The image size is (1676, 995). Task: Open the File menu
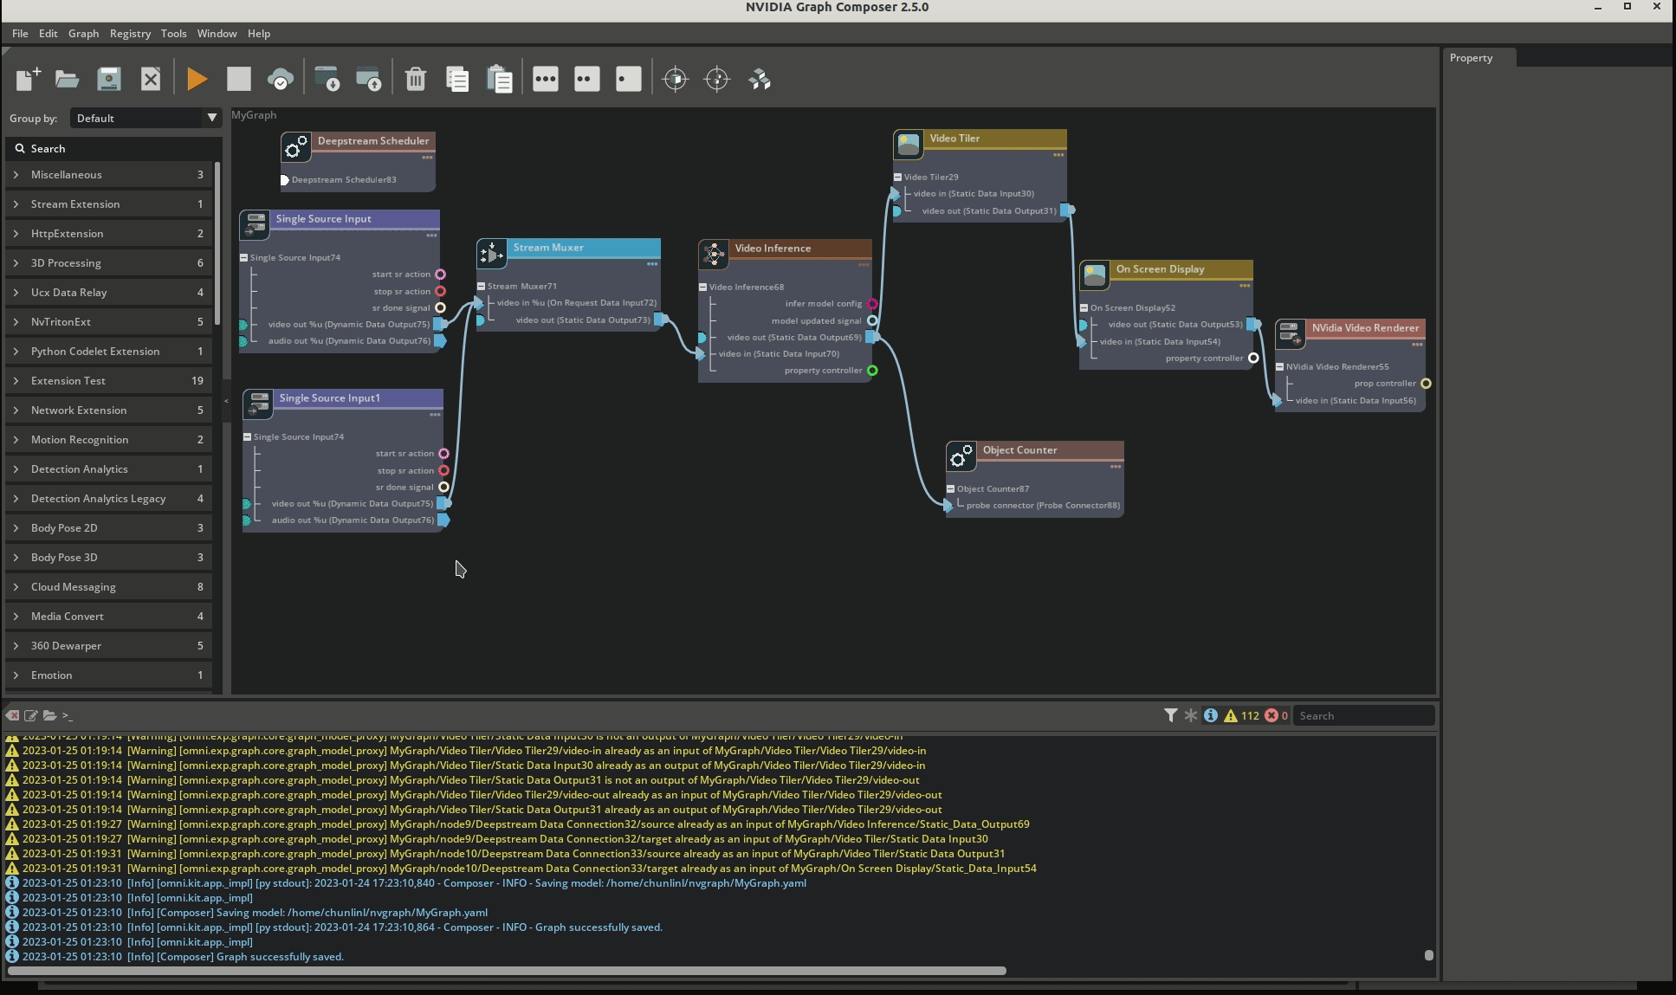point(20,33)
